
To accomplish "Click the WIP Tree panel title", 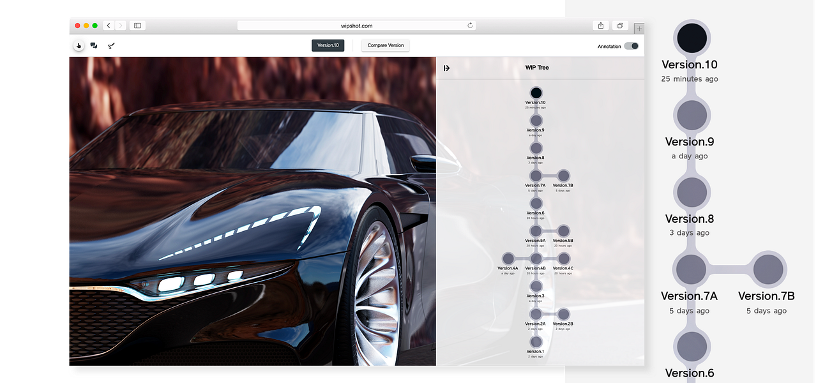I will (537, 68).
